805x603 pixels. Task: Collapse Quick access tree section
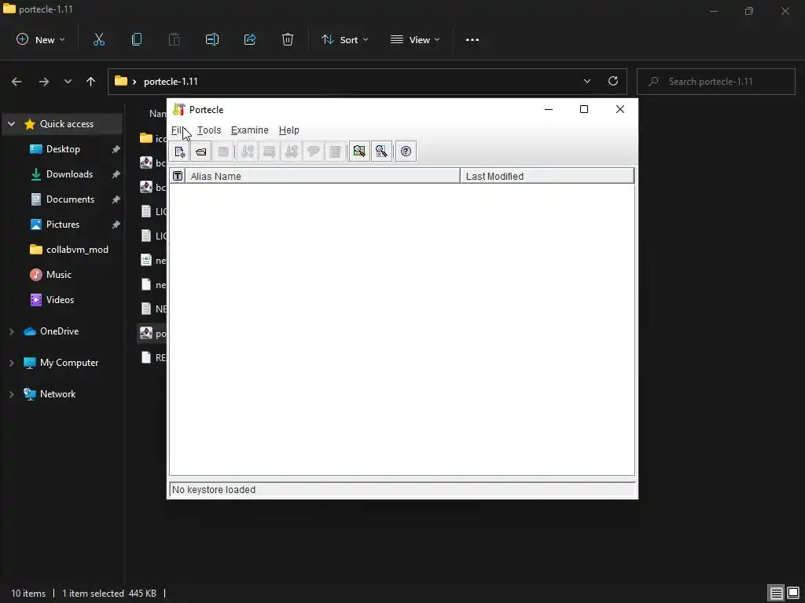[11, 124]
